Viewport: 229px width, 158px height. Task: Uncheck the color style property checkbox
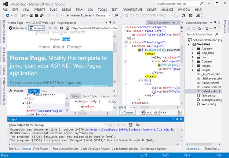pyautogui.click(x=82, y=107)
